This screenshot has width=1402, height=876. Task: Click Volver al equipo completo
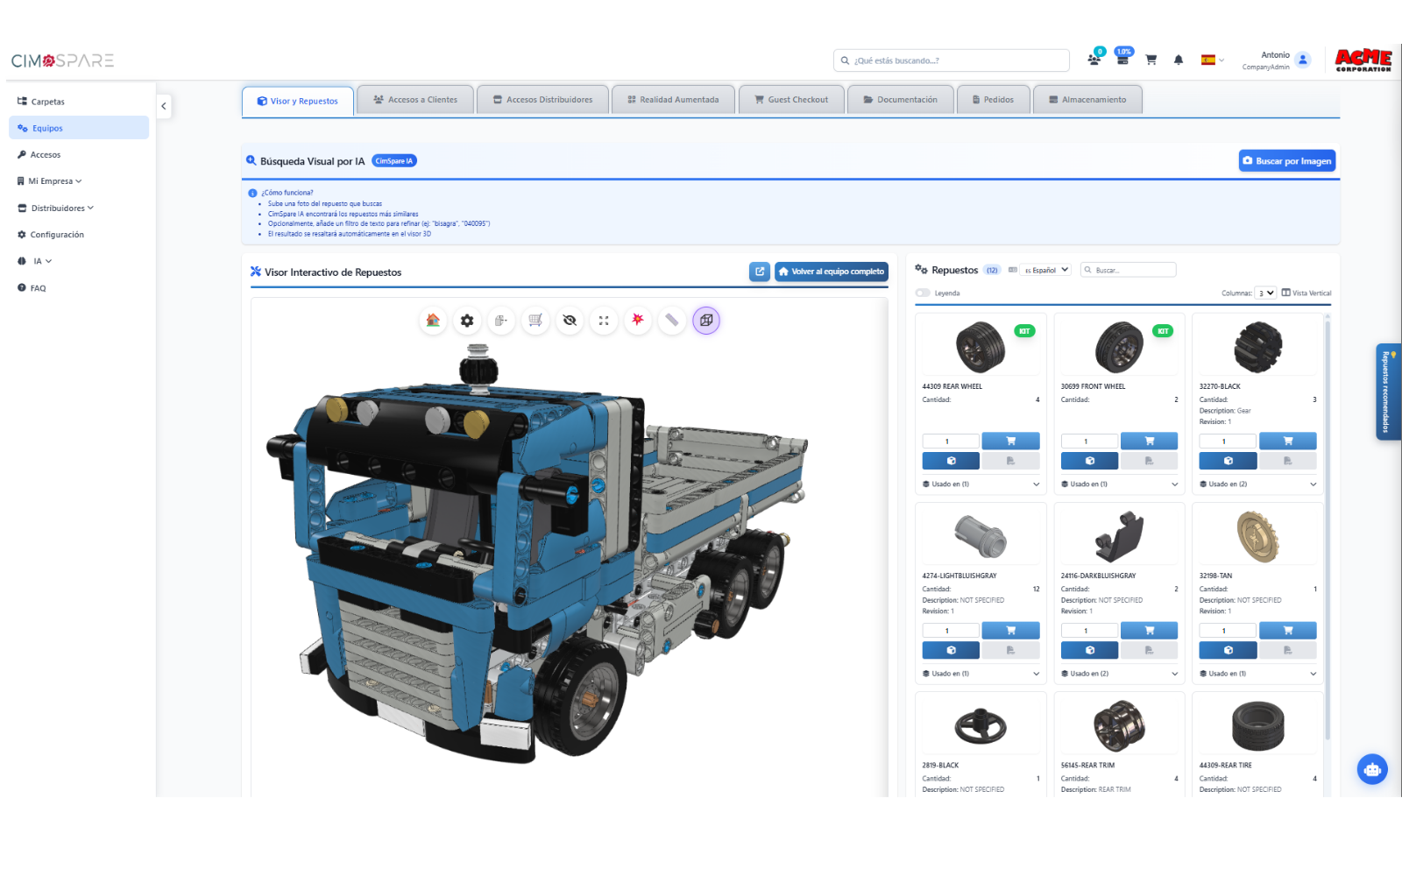point(832,272)
